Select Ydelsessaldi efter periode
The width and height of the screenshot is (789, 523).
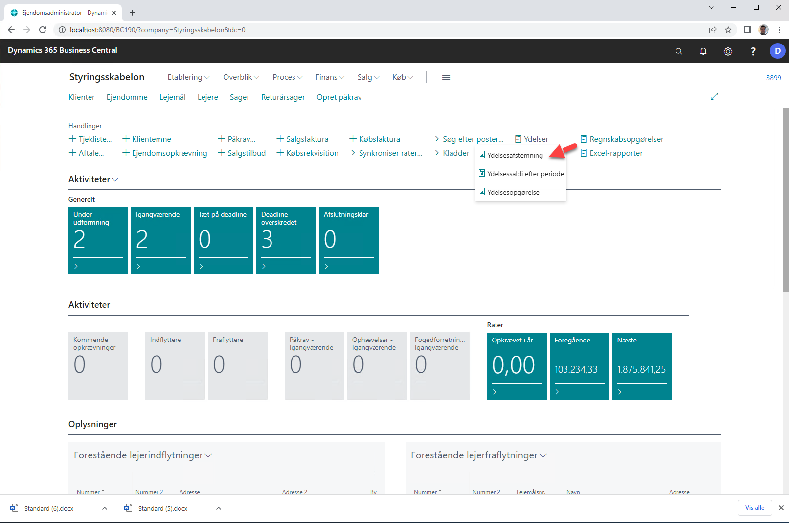click(521, 174)
